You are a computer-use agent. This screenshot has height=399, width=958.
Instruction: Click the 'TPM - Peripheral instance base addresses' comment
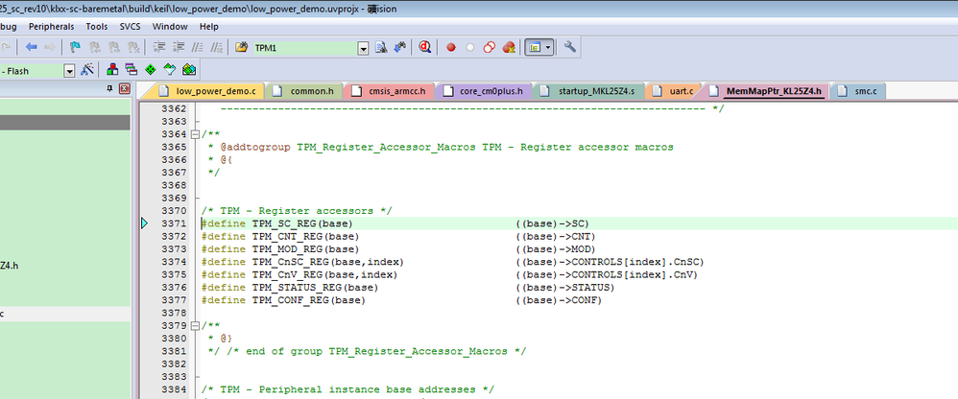click(348, 389)
